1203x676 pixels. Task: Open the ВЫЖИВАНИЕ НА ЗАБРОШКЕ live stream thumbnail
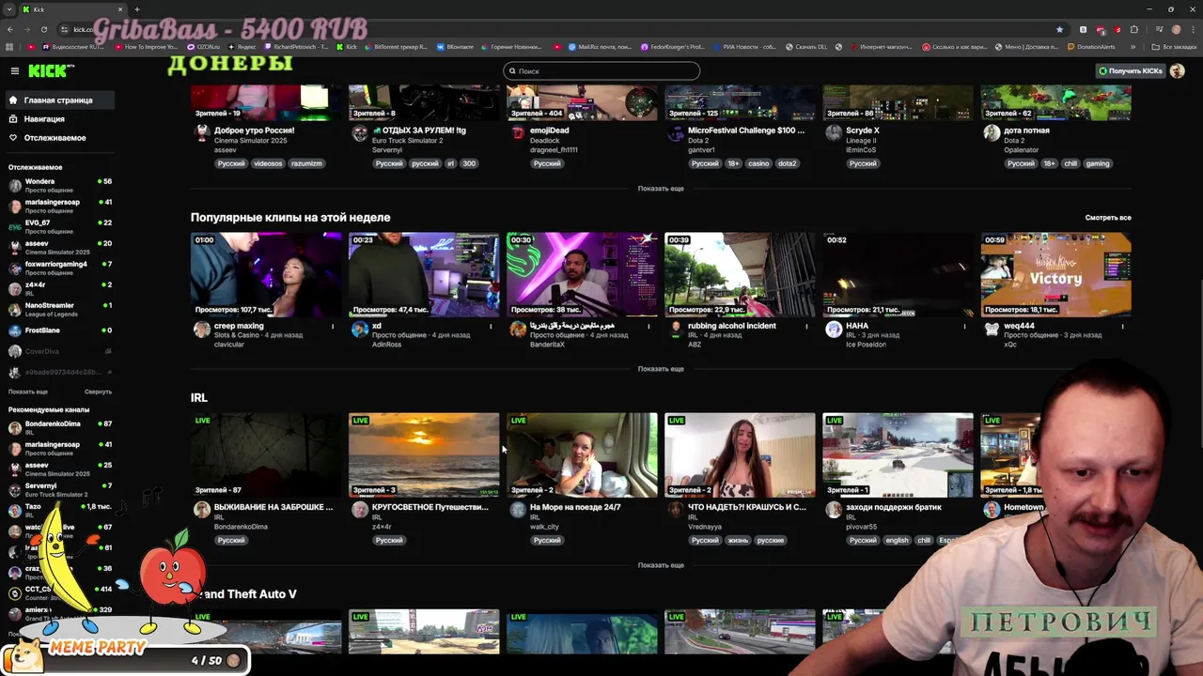[x=266, y=455]
